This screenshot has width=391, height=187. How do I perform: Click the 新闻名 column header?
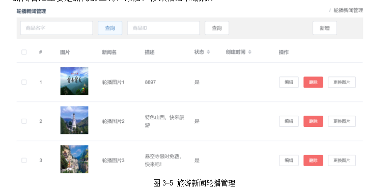tap(109, 52)
